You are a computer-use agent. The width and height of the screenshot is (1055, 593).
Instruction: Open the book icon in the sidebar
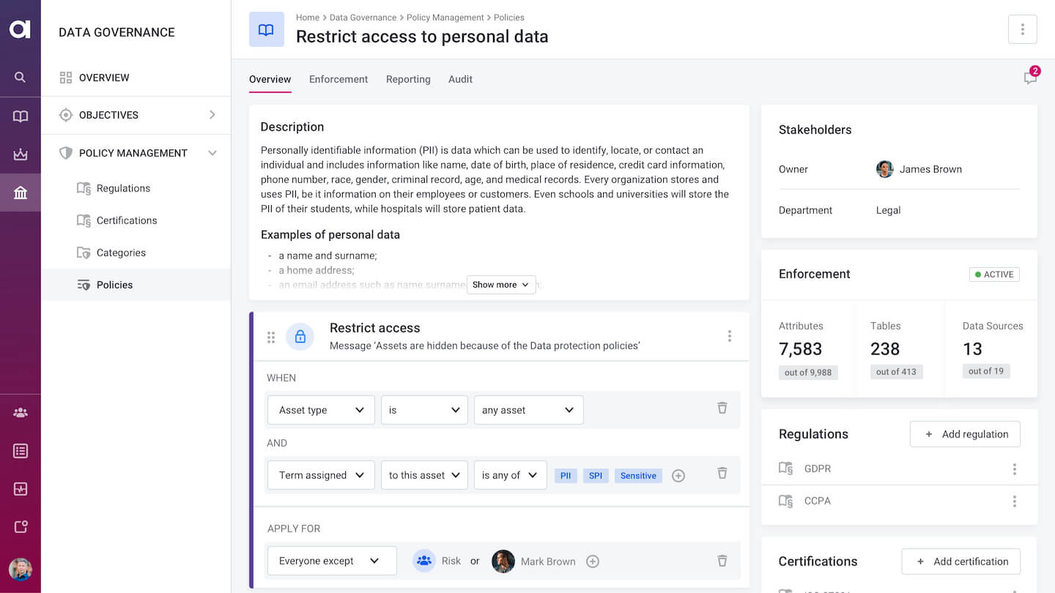(x=21, y=116)
